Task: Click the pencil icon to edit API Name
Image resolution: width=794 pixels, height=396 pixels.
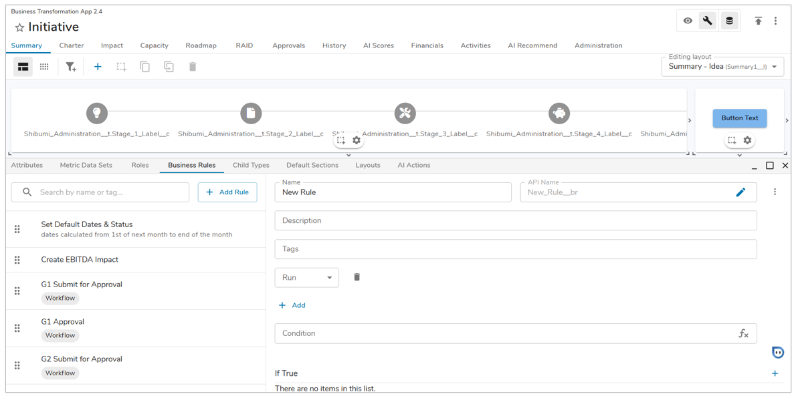Action: (x=740, y=192)
